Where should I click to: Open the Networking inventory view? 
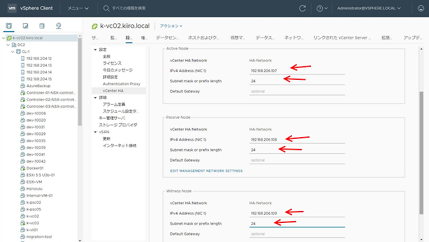coord(58,26)
